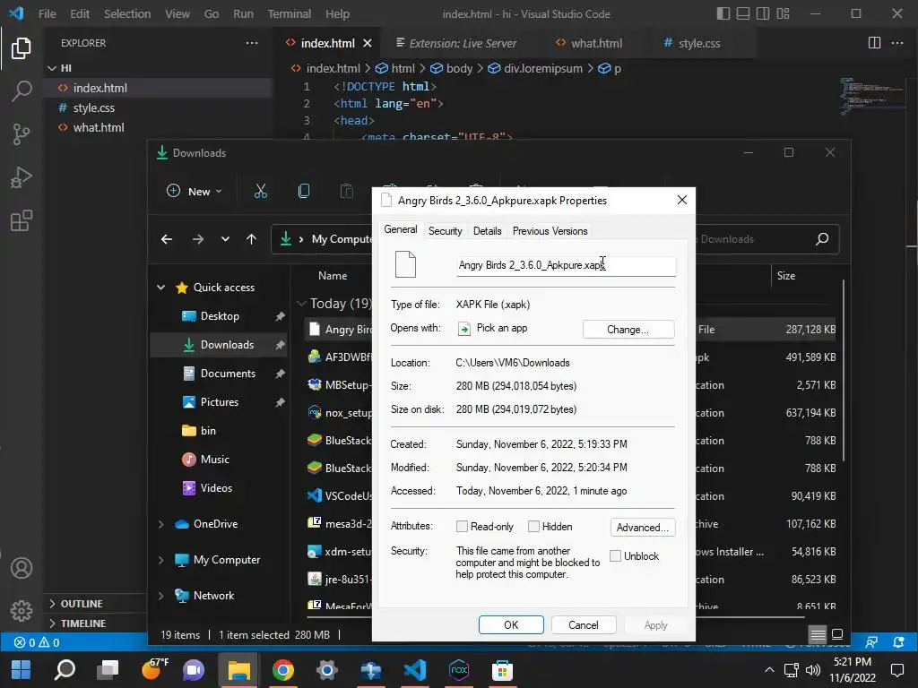
Task: Click the Size column header
Action: (x=785, y=276)
